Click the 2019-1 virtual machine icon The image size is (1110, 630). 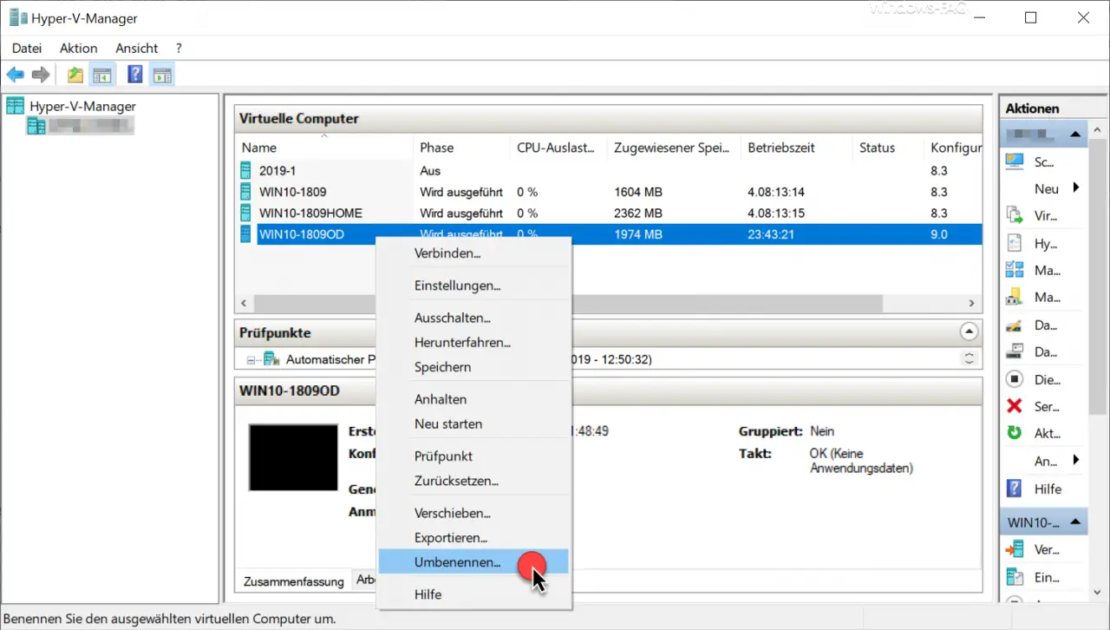tap(246, 171)
